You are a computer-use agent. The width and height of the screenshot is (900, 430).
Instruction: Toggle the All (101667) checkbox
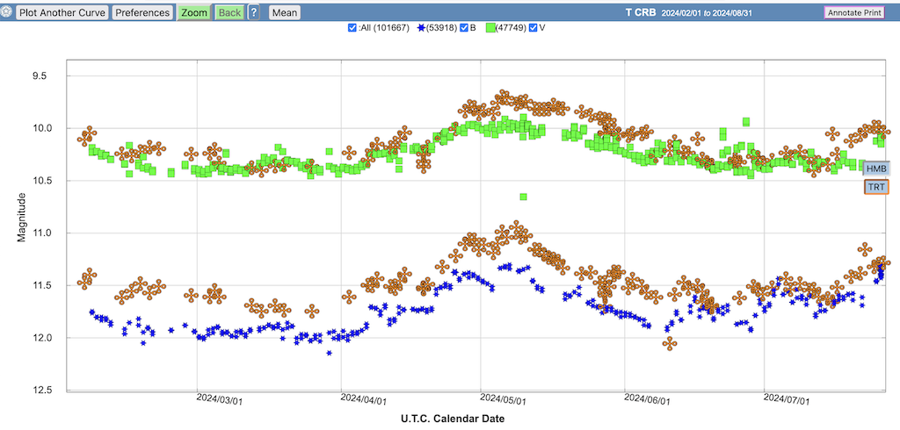tap(352, 28)
